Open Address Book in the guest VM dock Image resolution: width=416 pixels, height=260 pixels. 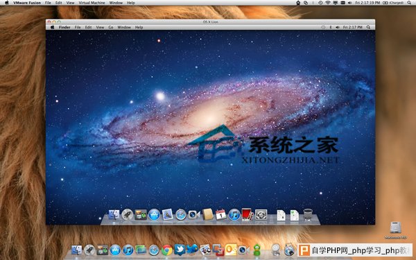pyautogui.click(x=208, y=214)
